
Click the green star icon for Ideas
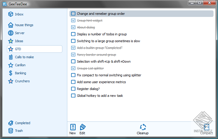click(x=11, y=41)
